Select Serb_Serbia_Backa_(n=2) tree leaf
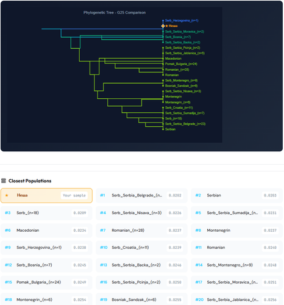 182,42
